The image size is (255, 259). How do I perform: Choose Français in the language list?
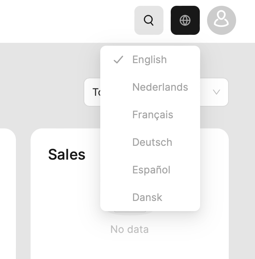[153, 115]
